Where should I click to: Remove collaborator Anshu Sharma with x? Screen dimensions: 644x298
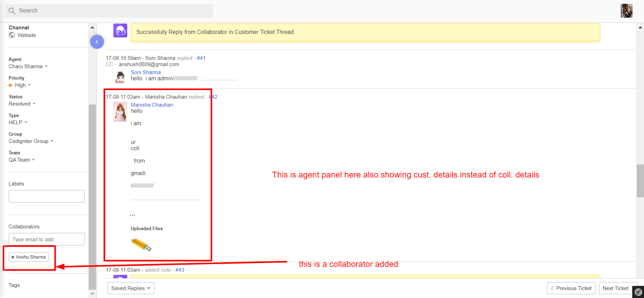13,257
